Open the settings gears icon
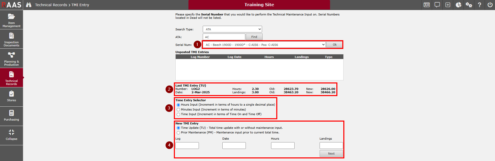The width and height of the screenshot is (495, 161). click(x=469, y=5)
